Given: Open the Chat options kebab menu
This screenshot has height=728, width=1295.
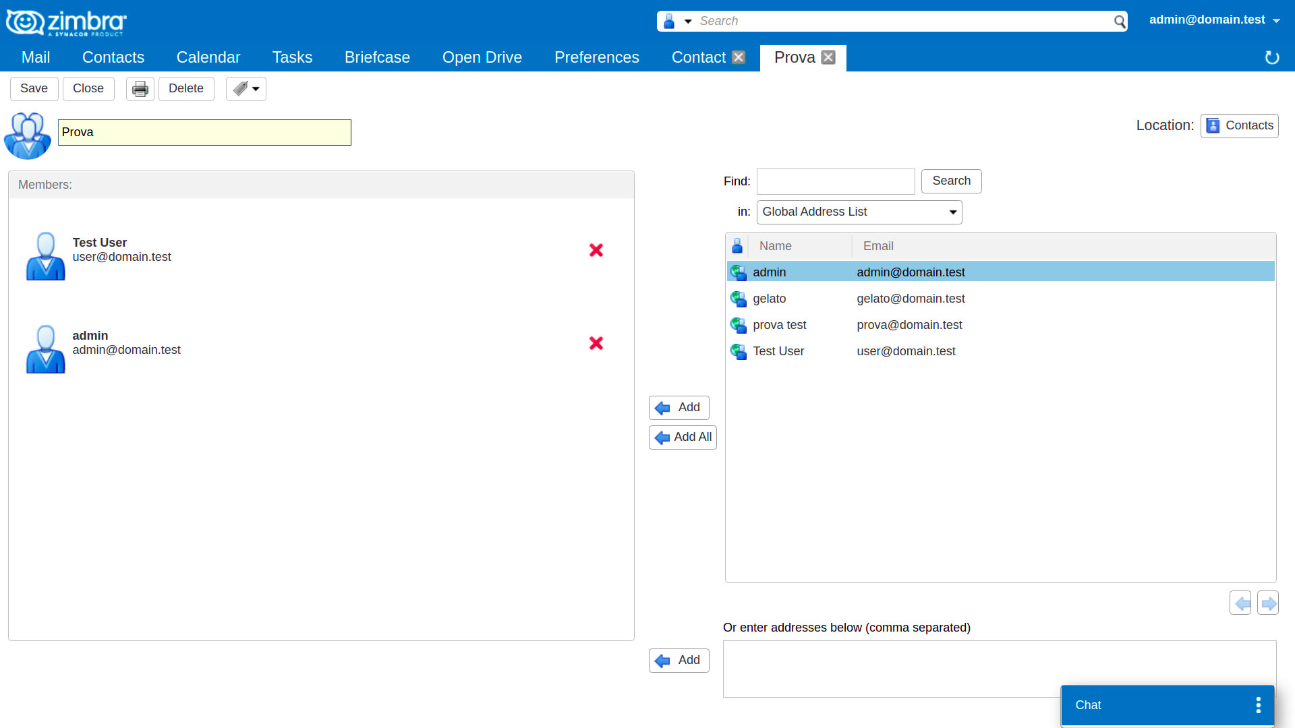Looking at the screenshot, I should click(1258, 704).
